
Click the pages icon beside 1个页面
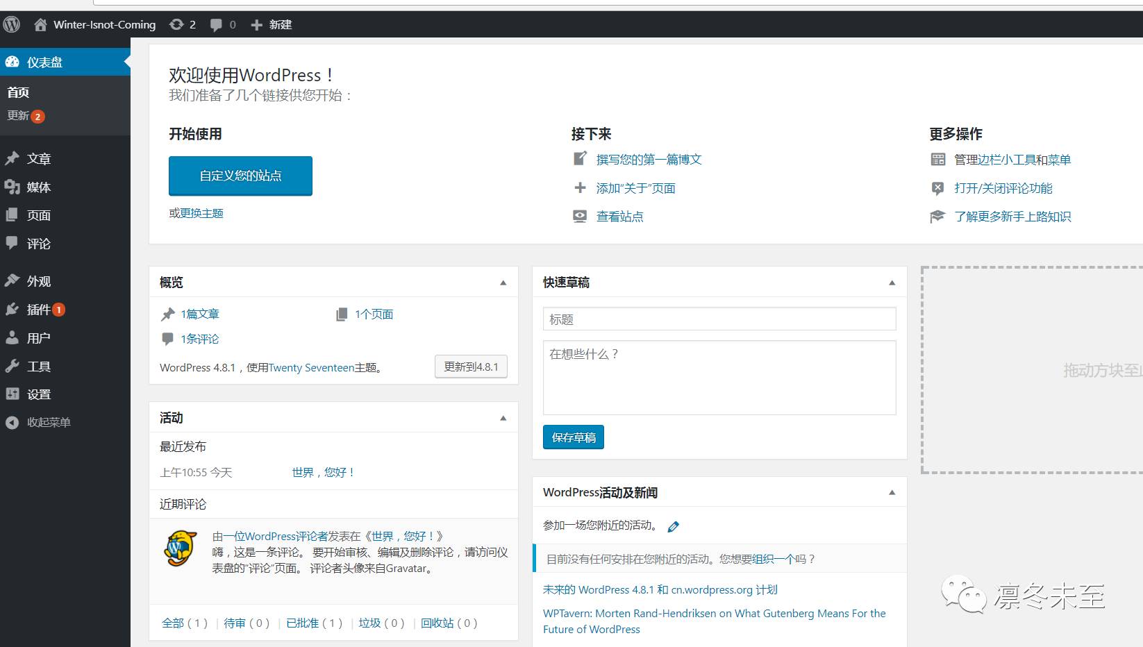click(342, 314)
